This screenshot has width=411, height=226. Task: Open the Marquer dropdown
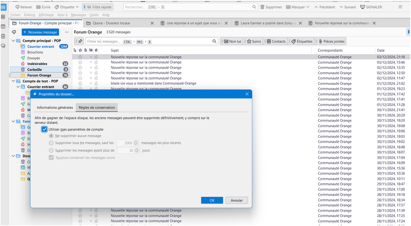[297, 7]
